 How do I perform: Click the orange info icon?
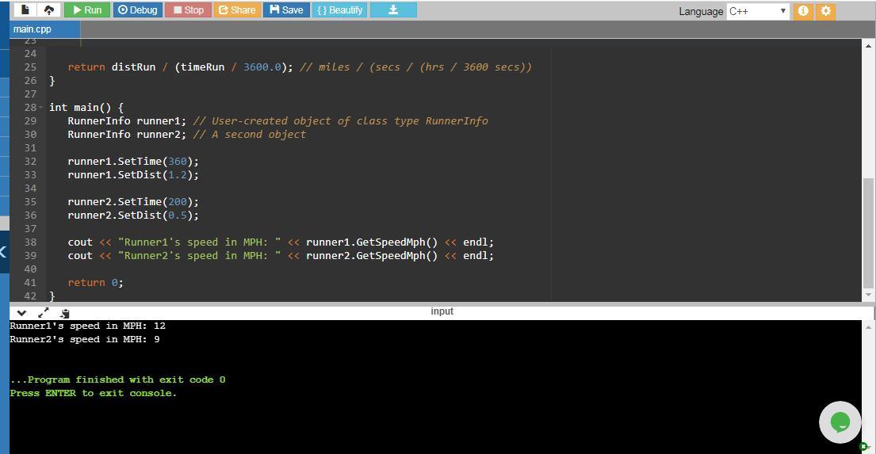(x=803, y=11)
